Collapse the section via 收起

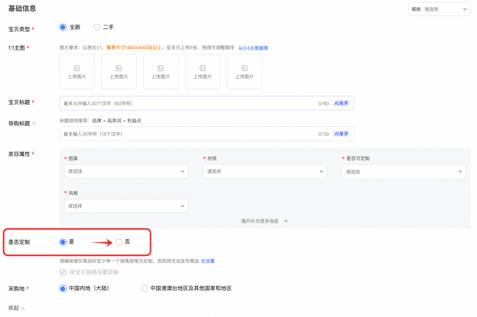click(x=17, y=308)
